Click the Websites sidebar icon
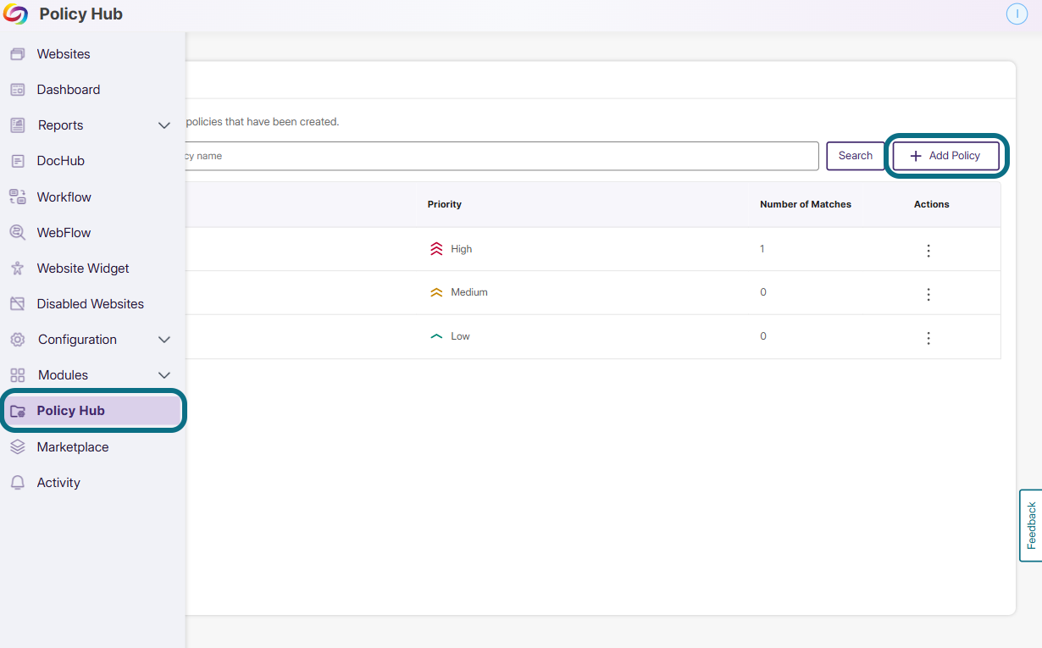 coord(17,54)
